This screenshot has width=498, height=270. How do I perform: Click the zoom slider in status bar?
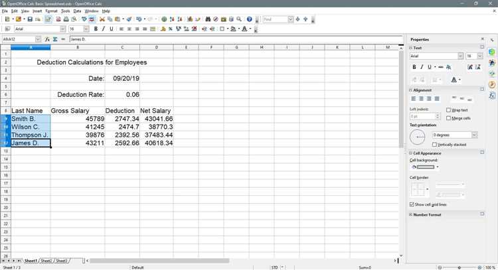[x=459, y=267]
